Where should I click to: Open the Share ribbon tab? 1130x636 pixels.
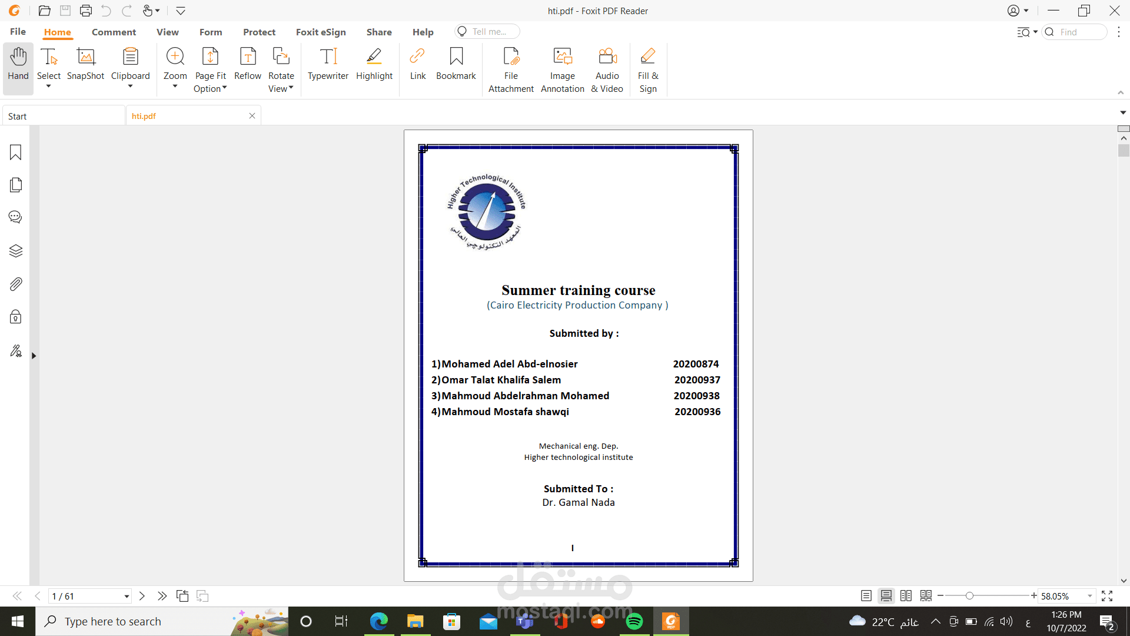[379, 32]
